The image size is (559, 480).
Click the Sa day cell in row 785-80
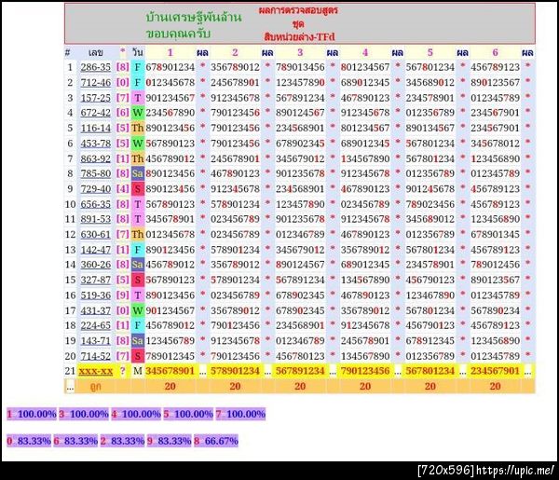tap(138, 173)
